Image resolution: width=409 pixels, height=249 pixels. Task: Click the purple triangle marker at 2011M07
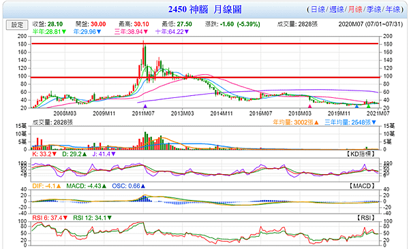click(145, 106)
